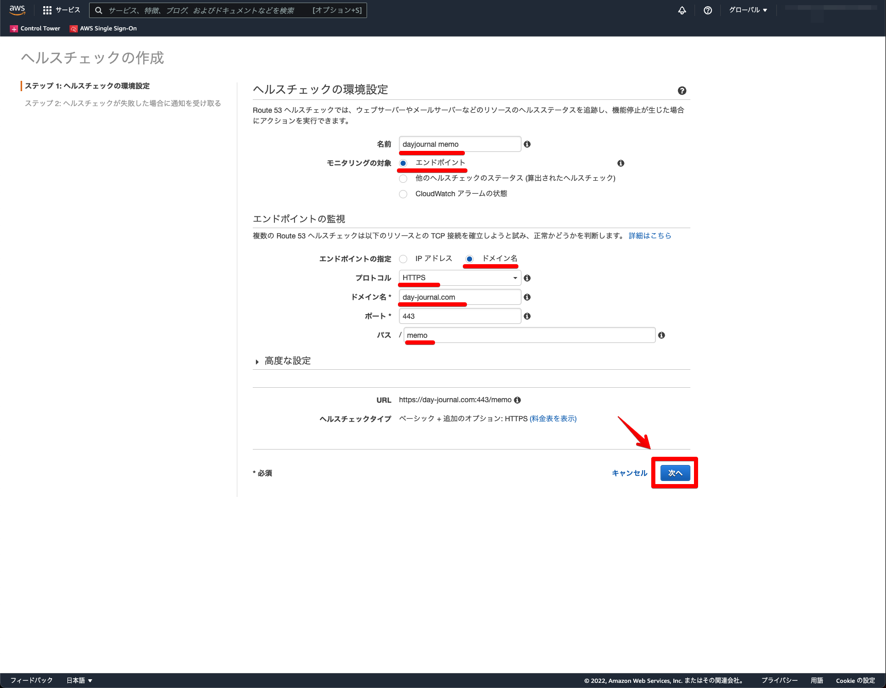Select CloudWatch アラームの状態 radio option

pos(403,194)
